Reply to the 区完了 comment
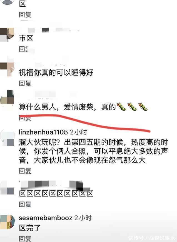The image size is (177, 242). pyautogui.click(x=25, y=238)
